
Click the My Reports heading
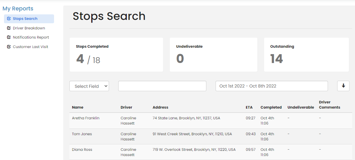[18, 9]
